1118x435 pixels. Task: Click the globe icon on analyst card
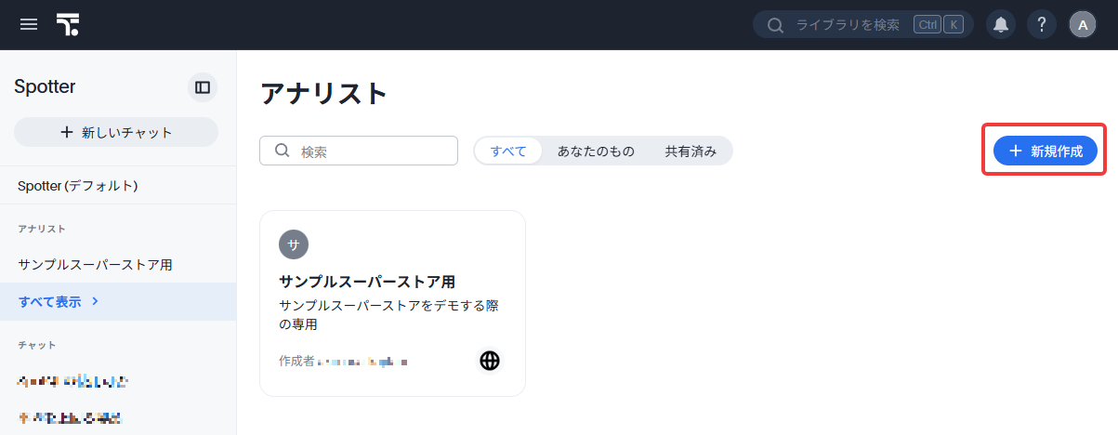click(x=490, y=361)
